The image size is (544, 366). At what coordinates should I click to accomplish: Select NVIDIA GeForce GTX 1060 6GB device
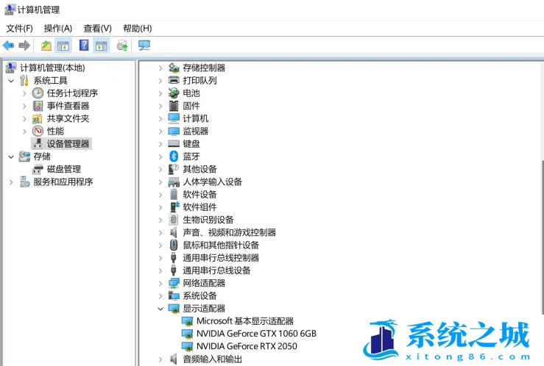[x=255, y=334]
